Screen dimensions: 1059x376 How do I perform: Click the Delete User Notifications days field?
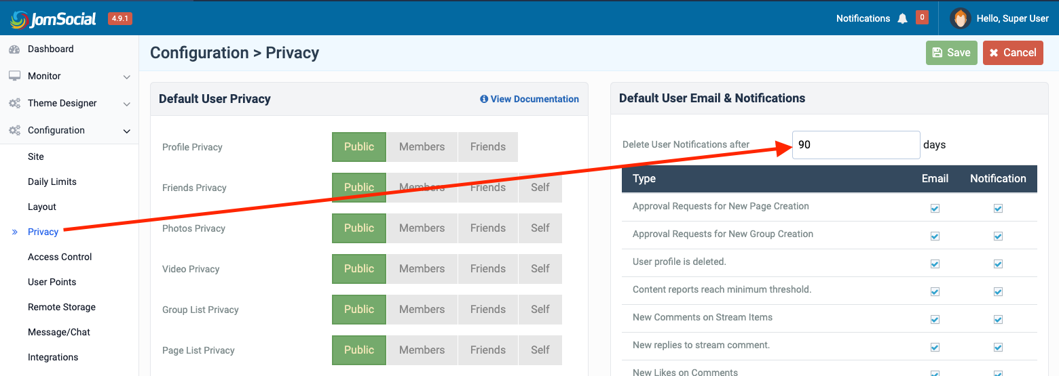point(855,145)
